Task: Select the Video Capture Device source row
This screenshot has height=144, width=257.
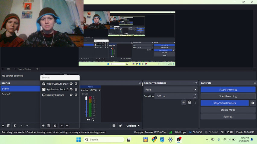Action: (60, 84)
